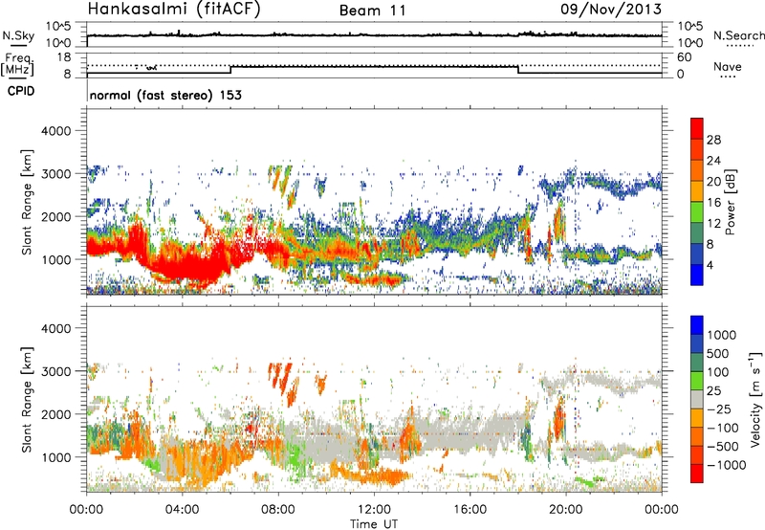Click the "N.Search" legend label
Screen dimensions: 765x530
(739, 35)
